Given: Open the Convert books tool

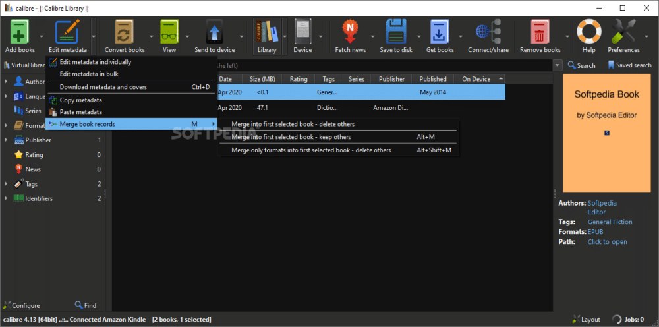Looking at the screenshot, I should [x=125, y=32].
